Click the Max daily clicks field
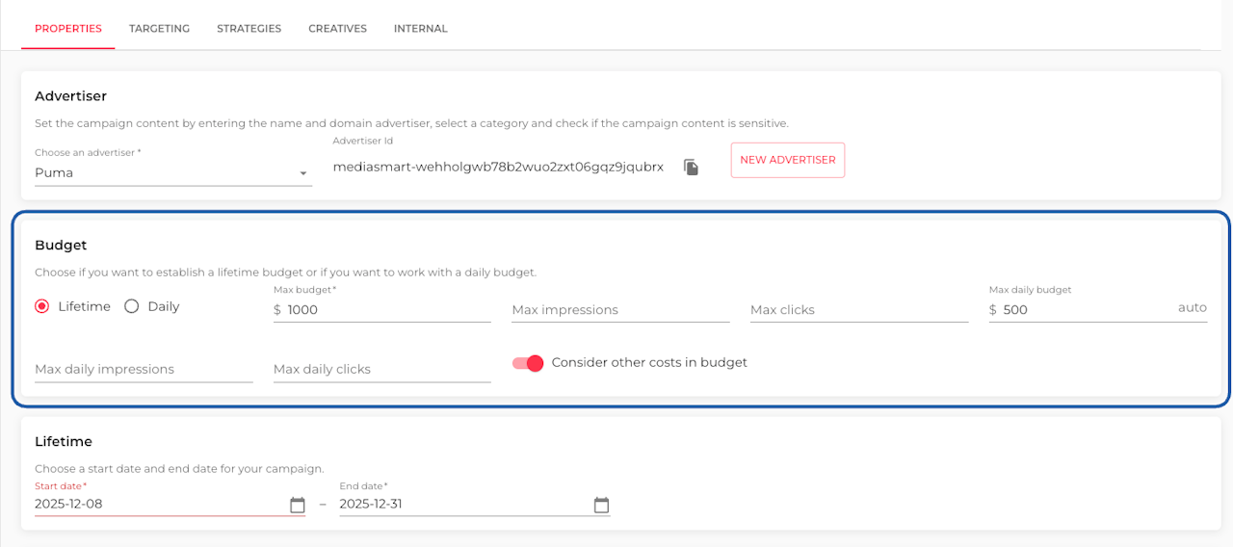The width and height of the screenshot is (1233, 547). tap(381, 370)
